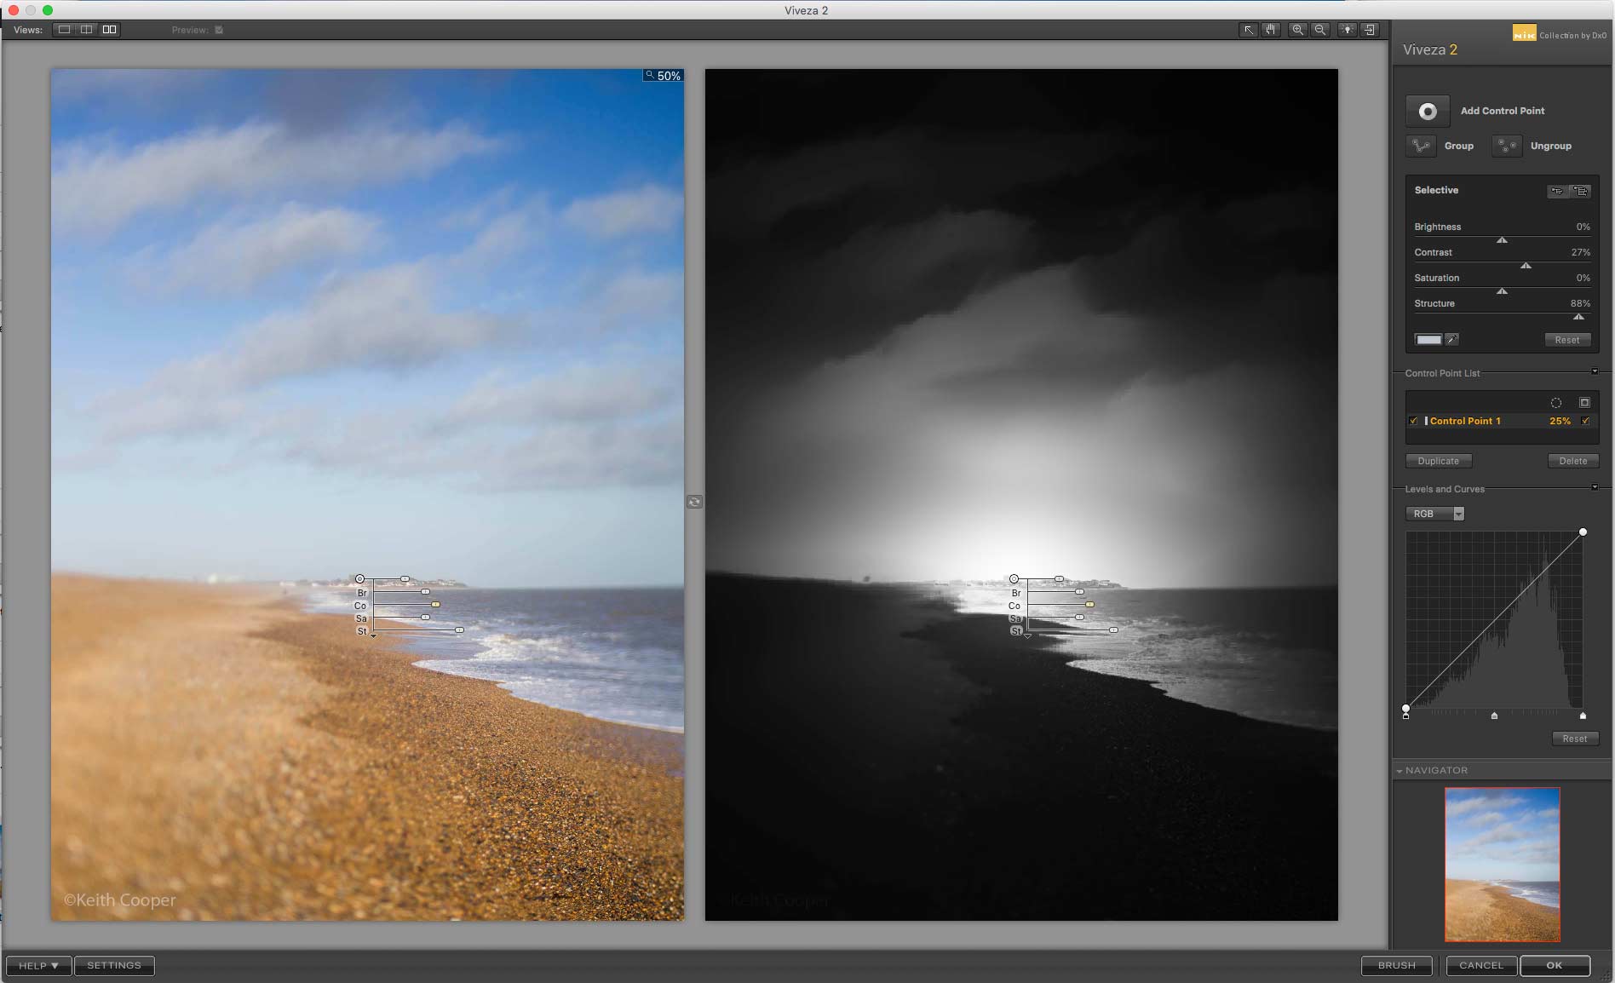Expand more sliders on the color image control point
Screen dimensions: 1615x983
373,636
